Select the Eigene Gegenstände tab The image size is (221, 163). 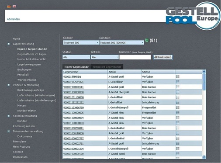76,67
